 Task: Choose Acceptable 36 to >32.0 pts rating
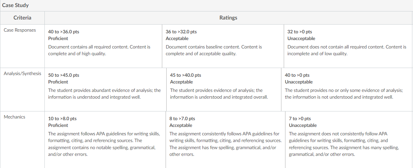(x=223, y=46)
